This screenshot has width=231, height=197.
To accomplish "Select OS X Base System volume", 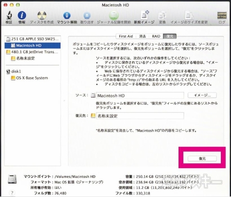I will [33, 78].
